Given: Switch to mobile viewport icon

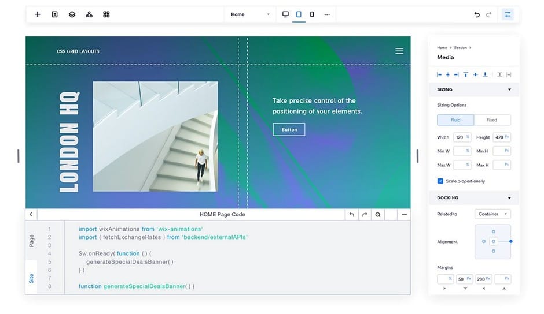Looking at the screenshot, I should (312, 14).
